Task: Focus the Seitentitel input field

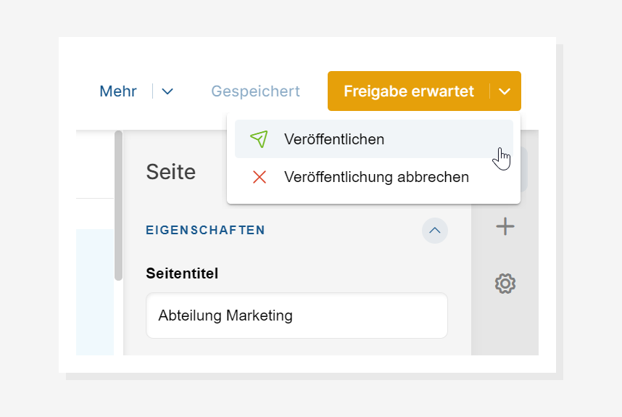Action: 297,315
